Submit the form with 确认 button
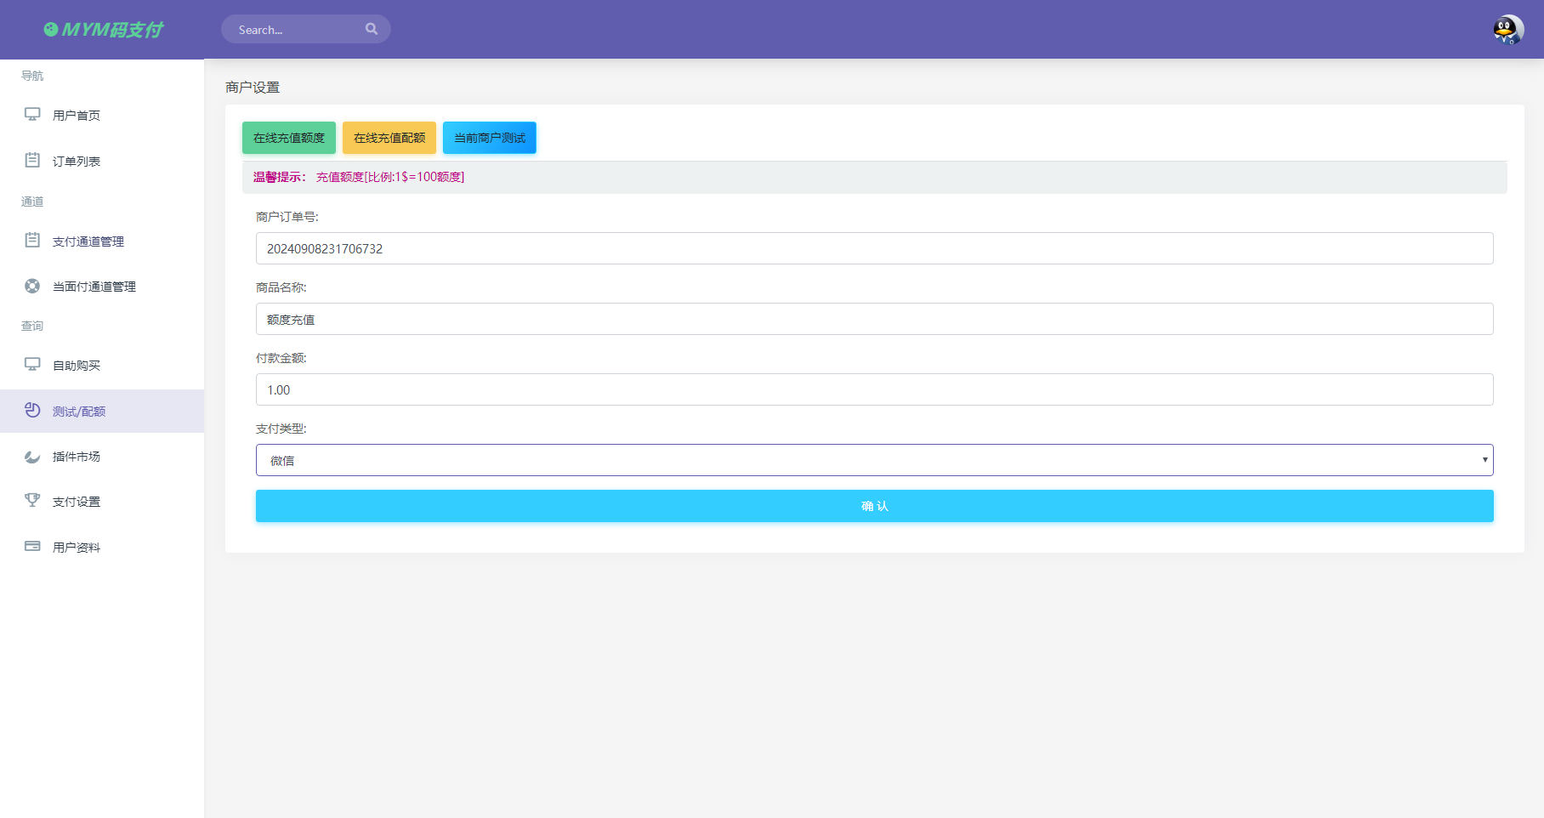This screenshot has width=1544, height=818. tap(874, 506)
